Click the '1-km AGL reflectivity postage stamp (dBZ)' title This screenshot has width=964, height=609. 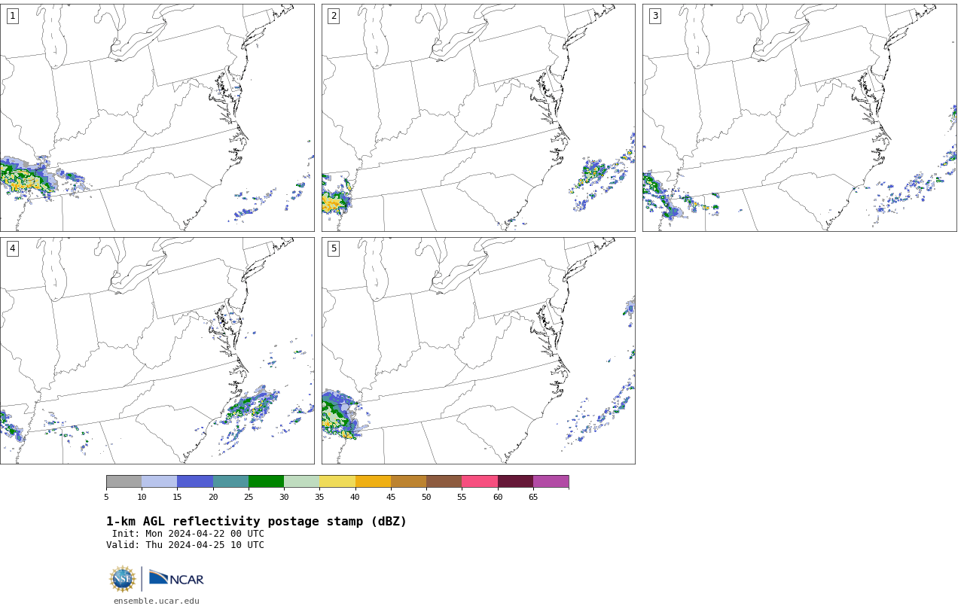coord(256,522)
